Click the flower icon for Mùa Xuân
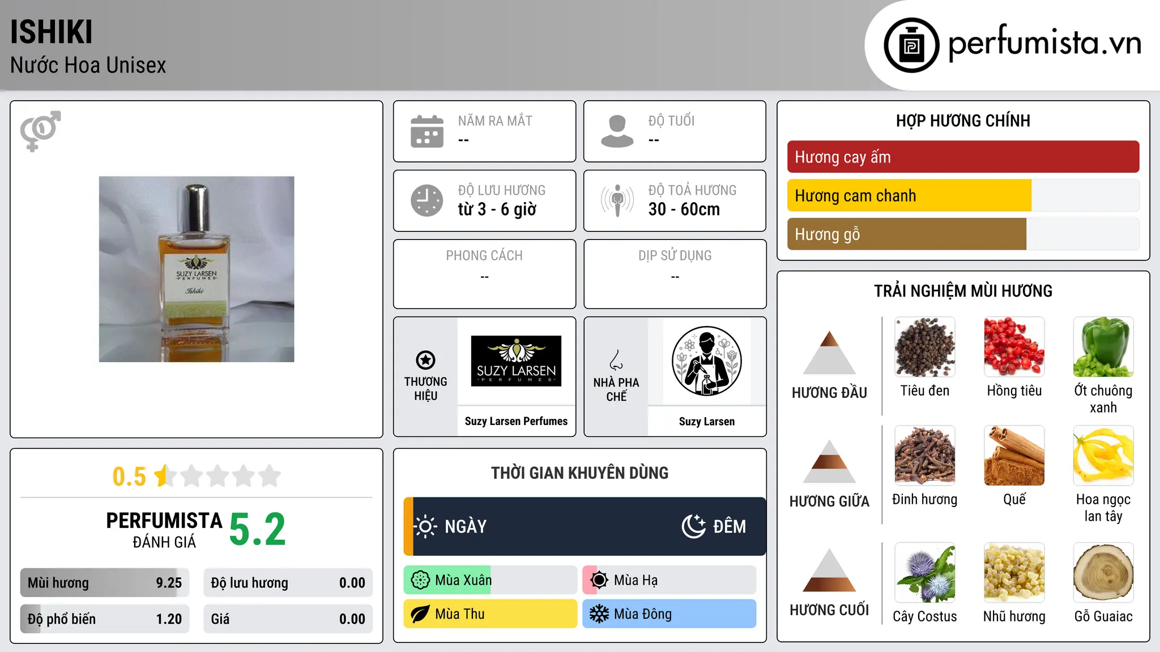Image resolution: width=1160 pixels, height=652 pixels. 420,580
